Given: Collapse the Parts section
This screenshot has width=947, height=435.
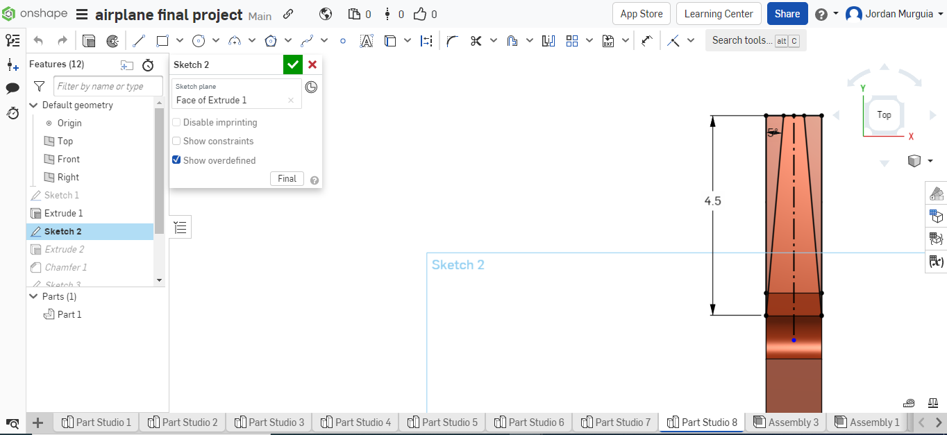Looking at the screenshot, I should coord(33,296).
